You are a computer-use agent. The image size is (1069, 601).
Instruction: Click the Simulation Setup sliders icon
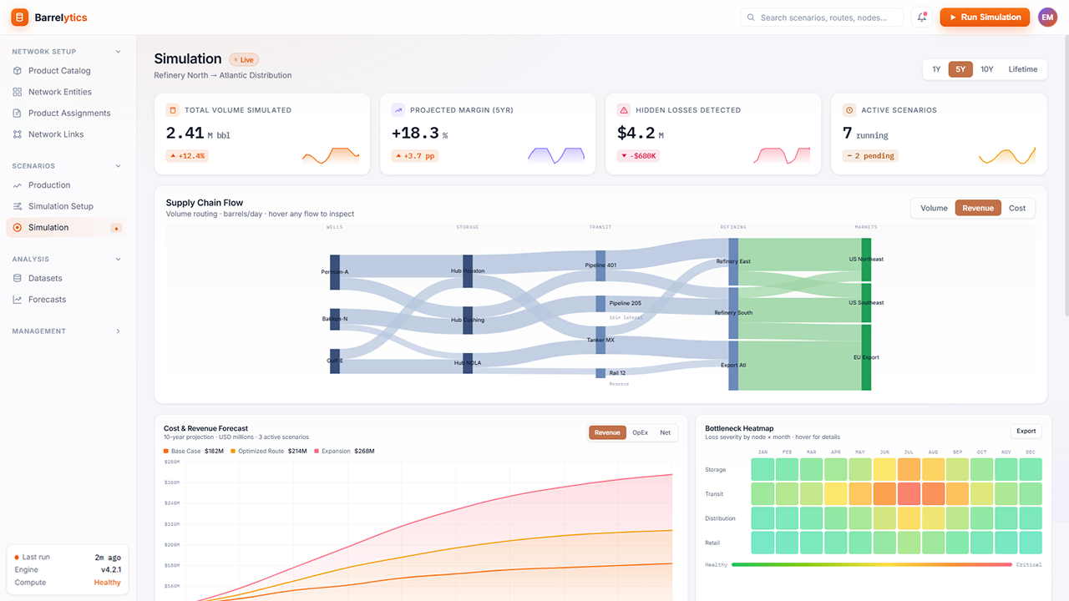pos(18,206)
